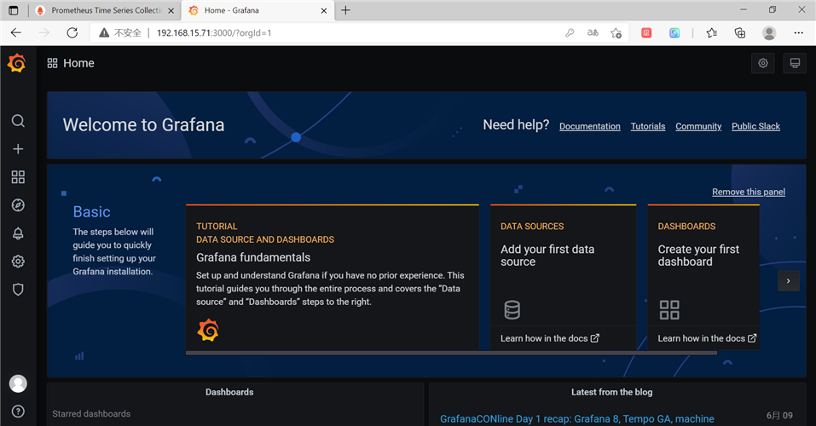Close the Prometheus tab
The width and height of the screenshot is (816, 426).
(x=171, y=10)
